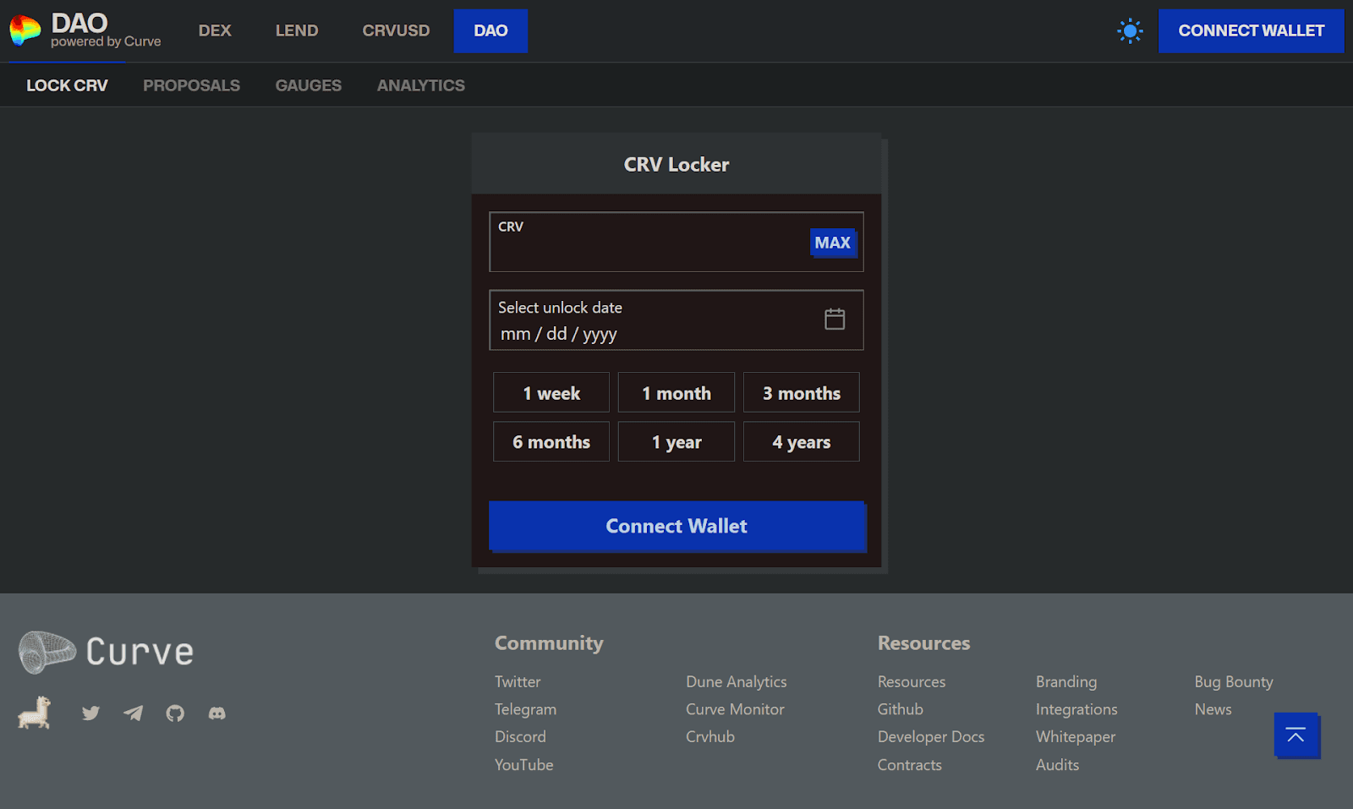Screen dimensions: 1353x809
Task: Switch to the Gauges tab
Action: (309, 85)
